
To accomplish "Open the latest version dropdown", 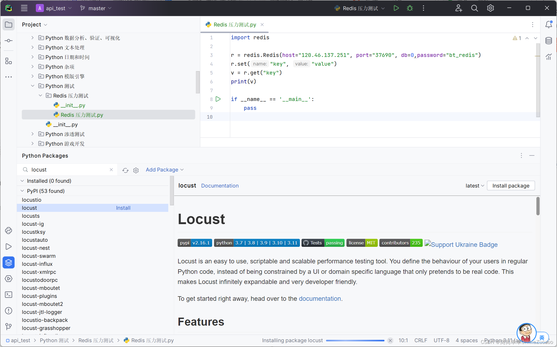I will (x=475, y=186).
